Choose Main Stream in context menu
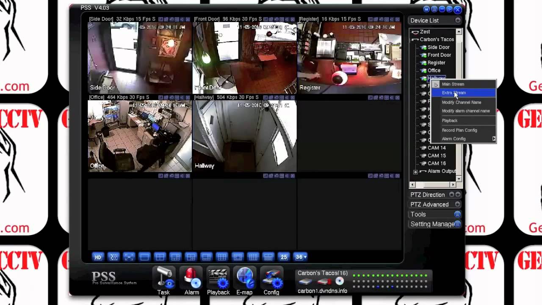542x305 pixels. (453, 84)
